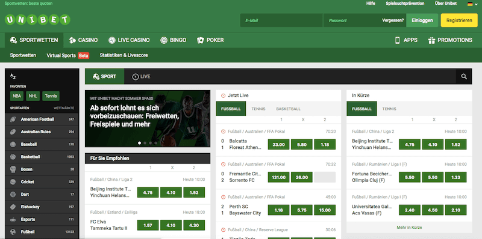482x239 pixels.
Task: Bet 1.57 odds on FC Elva
Action: [x=148, y=225]
